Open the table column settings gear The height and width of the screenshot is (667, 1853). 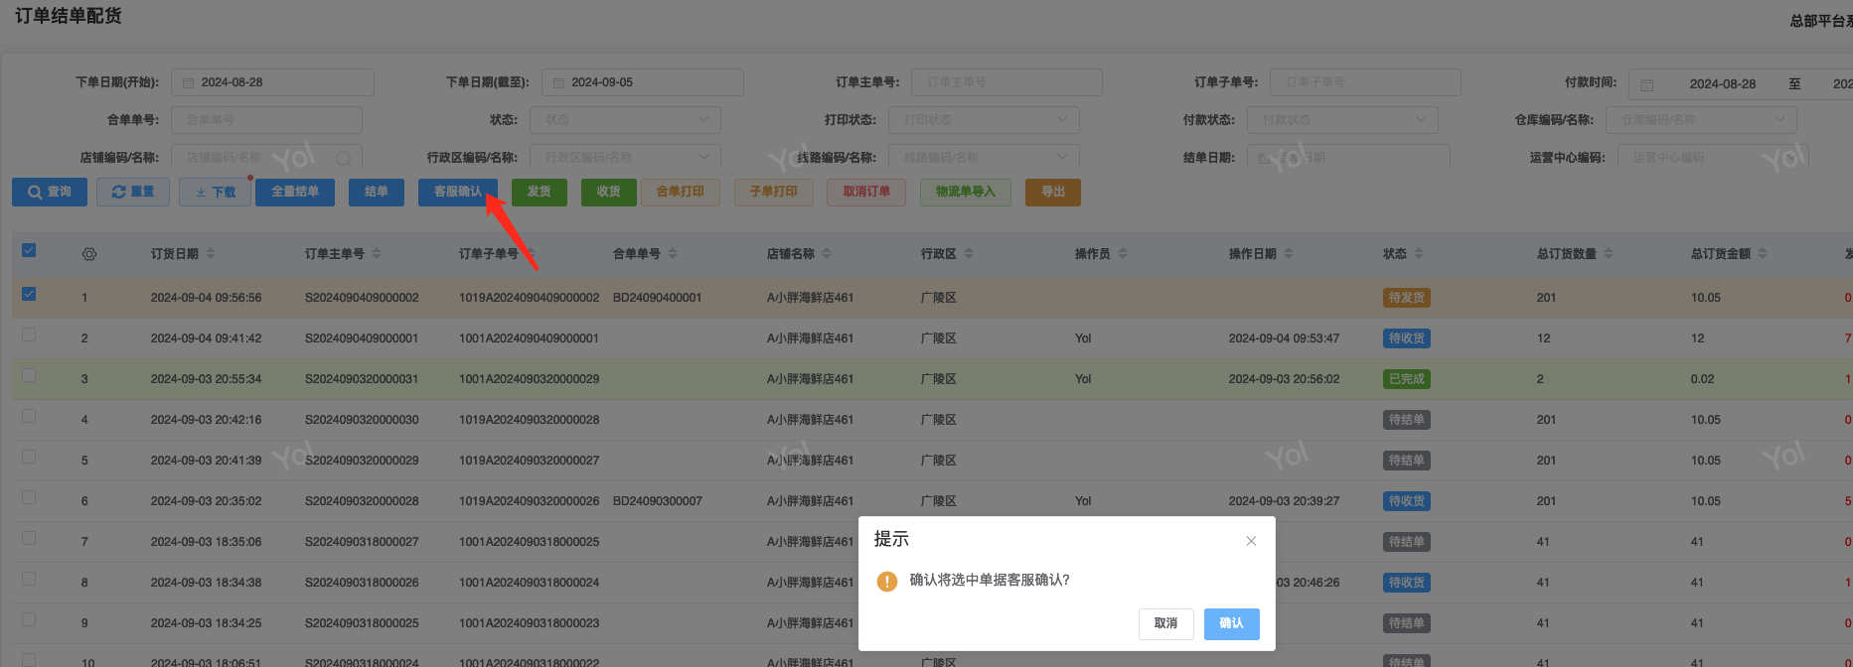click(89, 254)
